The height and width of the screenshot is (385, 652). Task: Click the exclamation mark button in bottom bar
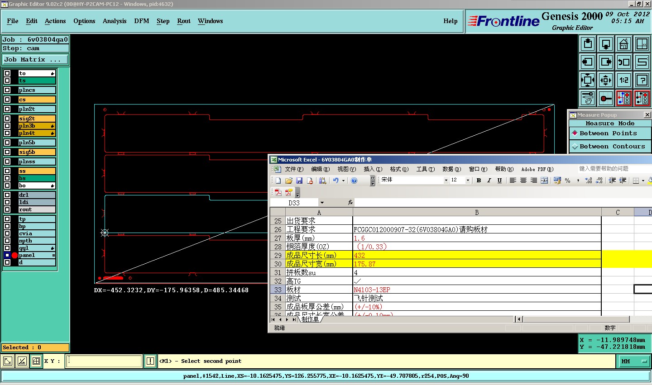(x=150, y=361)
